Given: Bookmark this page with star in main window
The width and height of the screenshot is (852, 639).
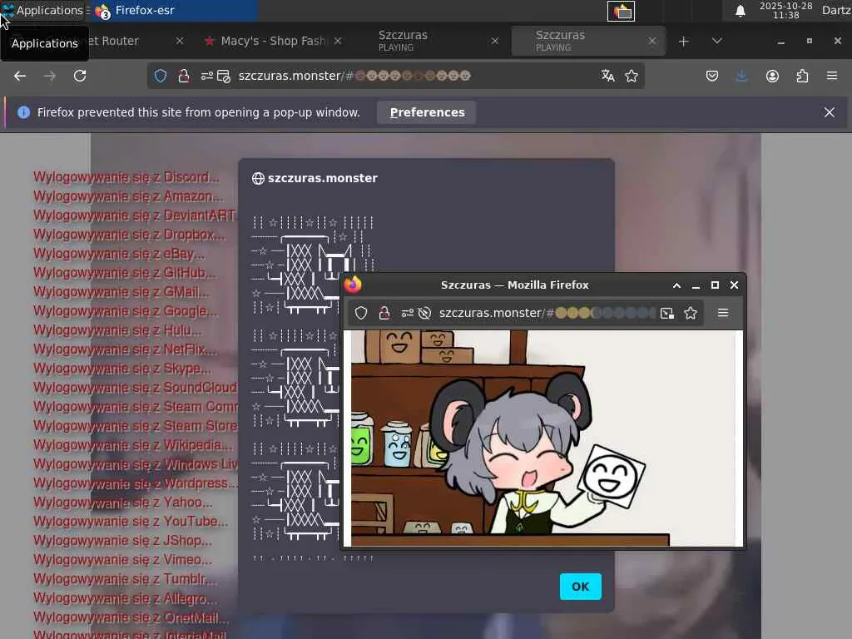Looking at the screenshot, I should [x=631, y=76].
